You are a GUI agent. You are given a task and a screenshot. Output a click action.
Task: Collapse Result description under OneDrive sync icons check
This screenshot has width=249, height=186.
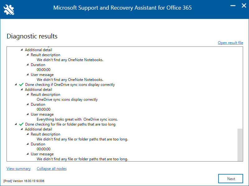click(28, 95)
